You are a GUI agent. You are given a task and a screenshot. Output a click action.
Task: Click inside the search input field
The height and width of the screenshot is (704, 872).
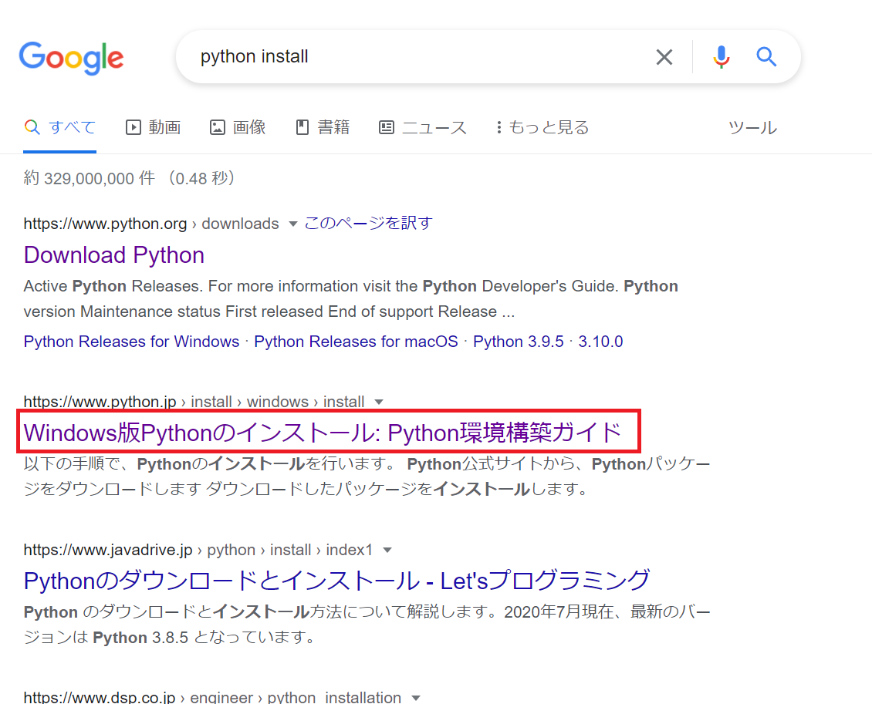(x=386, y=56)
